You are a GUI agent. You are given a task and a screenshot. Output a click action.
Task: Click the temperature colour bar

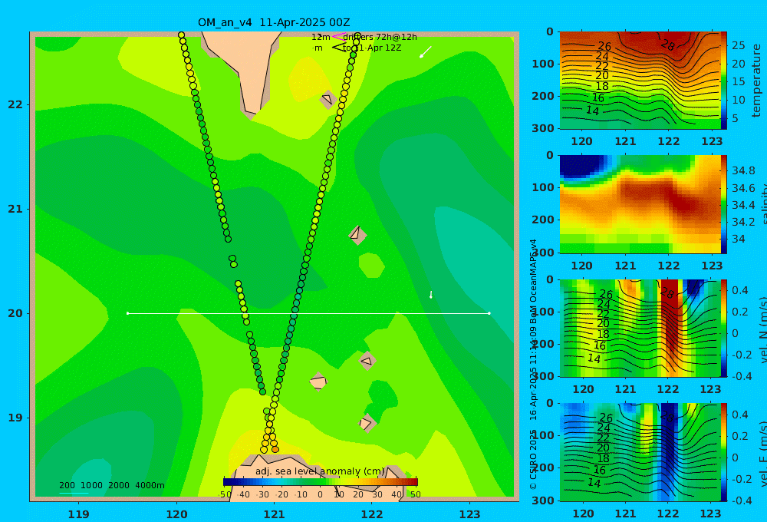click(x=723, y=81)
